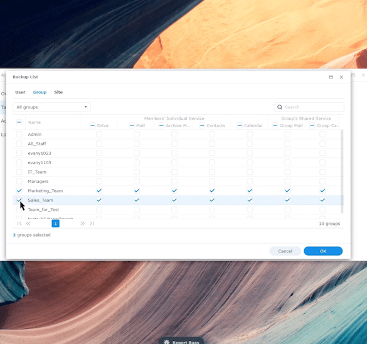
Task: Click the Name column header
Action: click(35, 122)
